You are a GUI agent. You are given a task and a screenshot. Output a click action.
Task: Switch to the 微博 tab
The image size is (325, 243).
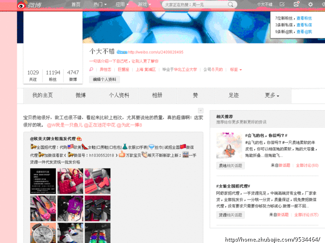click(x=81, y=95)
